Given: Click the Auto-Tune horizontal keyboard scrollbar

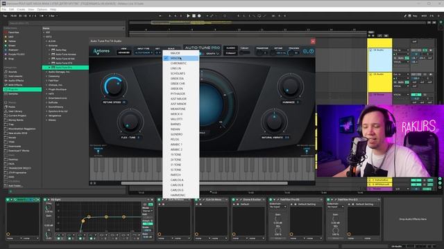Looking at the screenshot, I should (204, 183).
